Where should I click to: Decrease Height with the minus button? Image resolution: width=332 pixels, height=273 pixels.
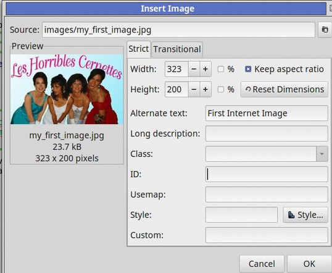point(194,89)
